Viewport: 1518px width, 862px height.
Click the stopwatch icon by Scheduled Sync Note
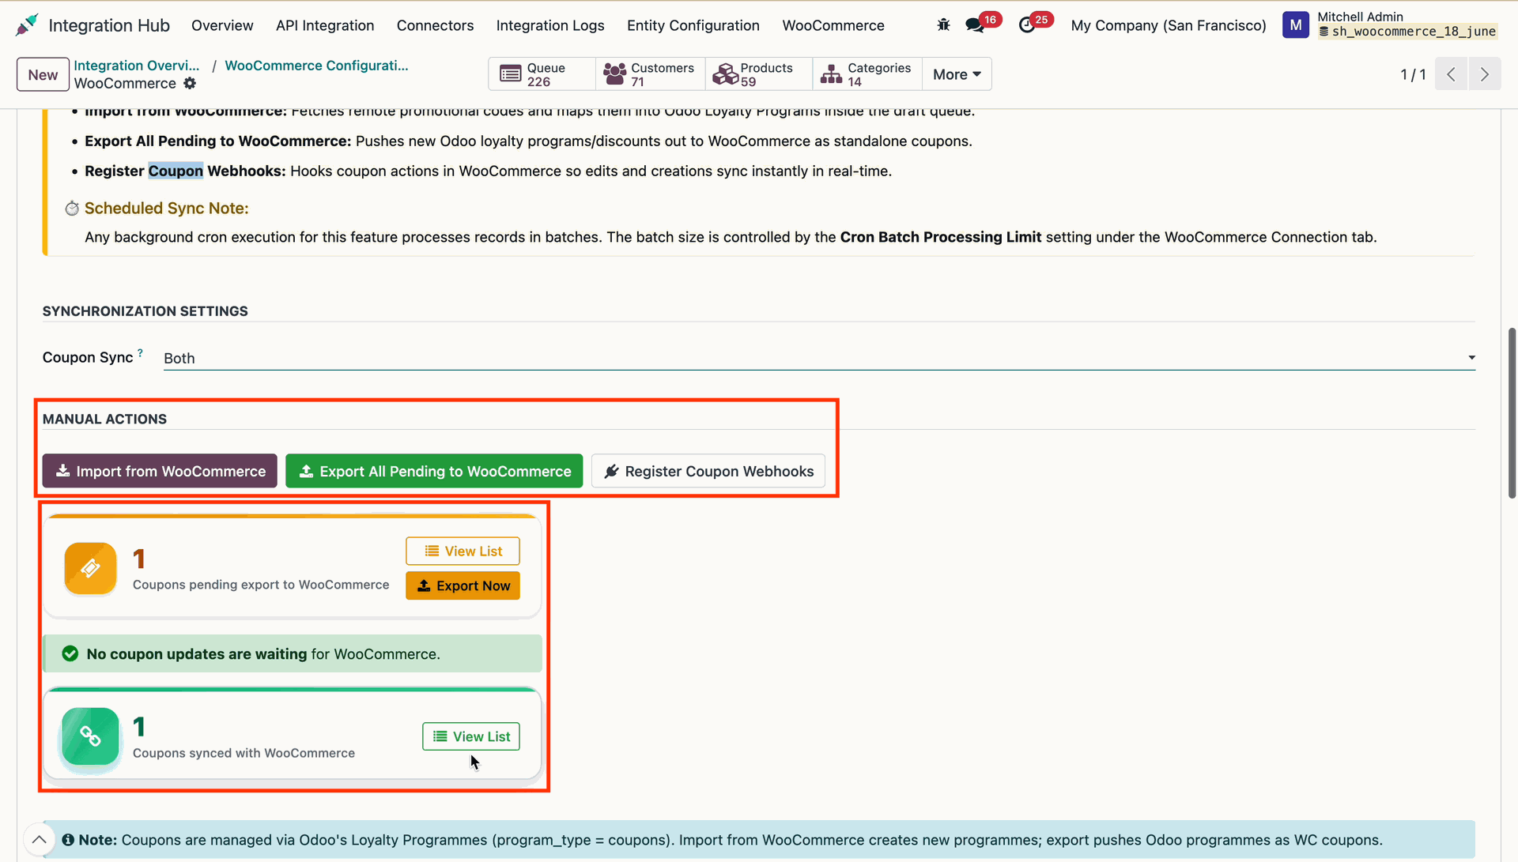[x=72, y=208]
